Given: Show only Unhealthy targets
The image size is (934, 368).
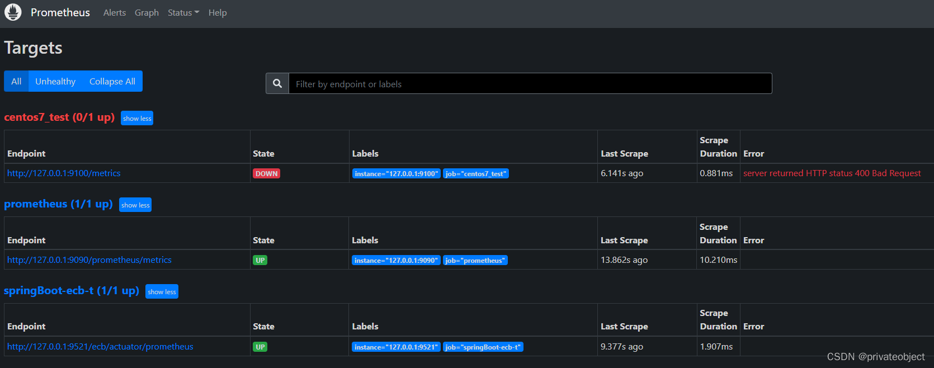Looking at the screenshot, I should coord(55,81).
